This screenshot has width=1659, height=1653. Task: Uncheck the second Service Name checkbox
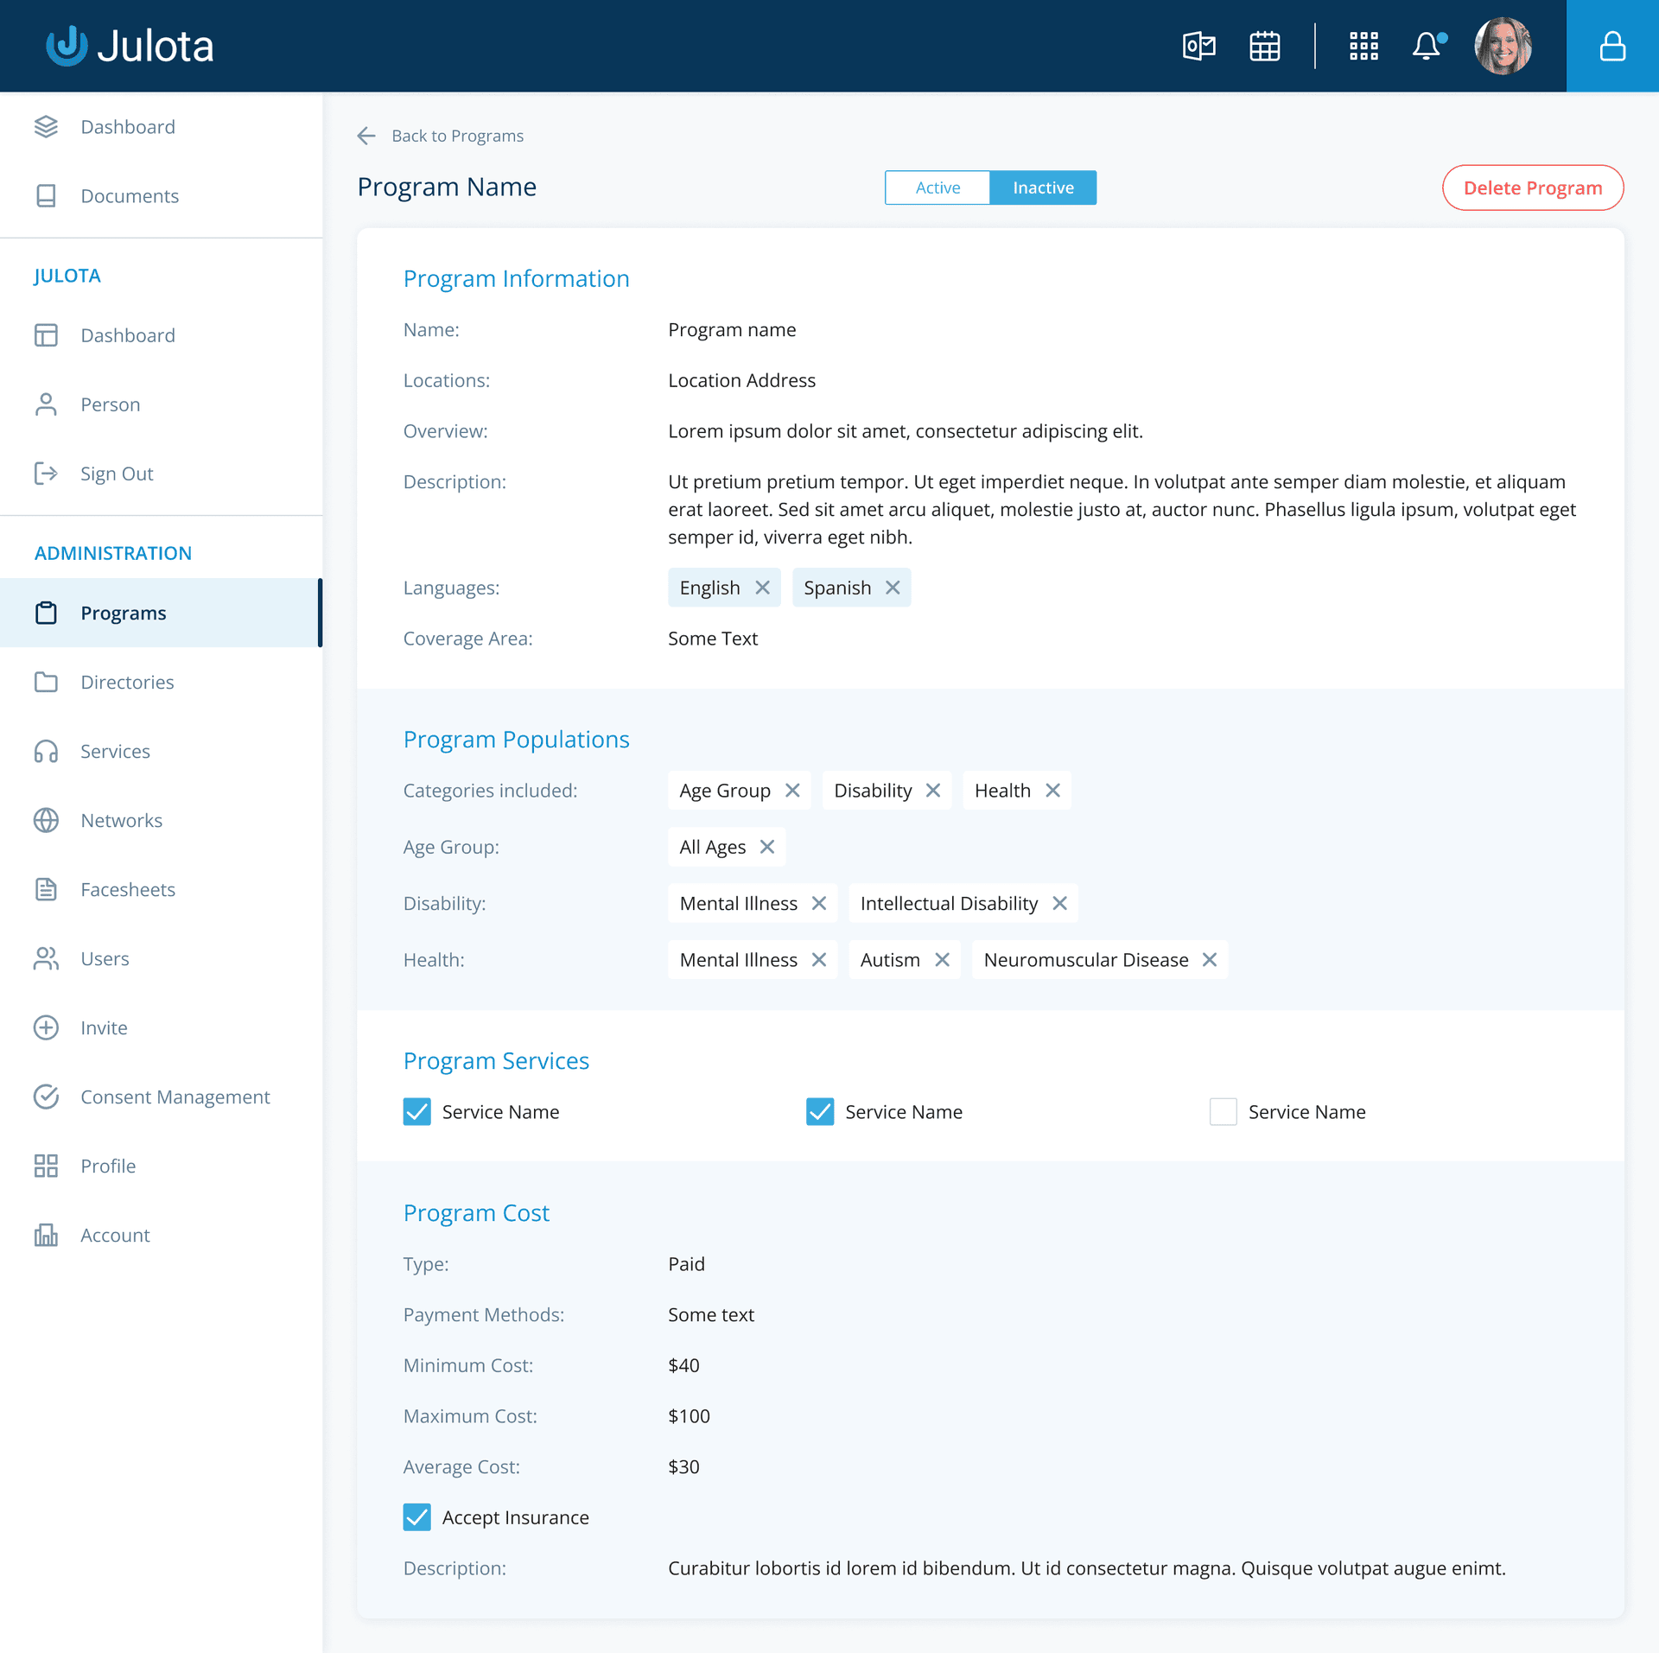(x=820, y=1111)
